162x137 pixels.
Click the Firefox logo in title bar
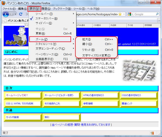coord(4,3)
